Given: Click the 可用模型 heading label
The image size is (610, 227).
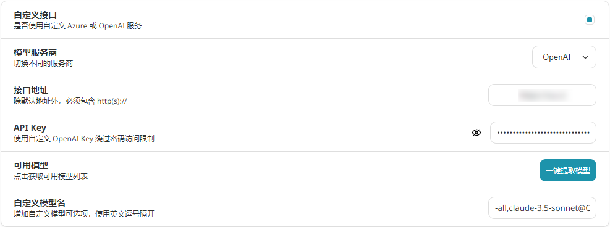Looking at the screenshot, I should tap(31, 165).
